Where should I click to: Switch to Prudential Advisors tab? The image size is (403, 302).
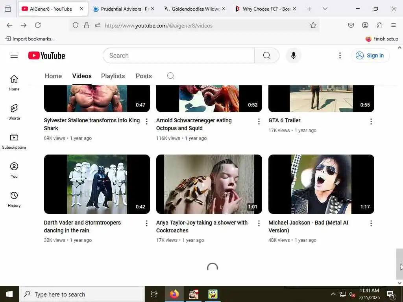pyautogui.click(x=124, y=9)
